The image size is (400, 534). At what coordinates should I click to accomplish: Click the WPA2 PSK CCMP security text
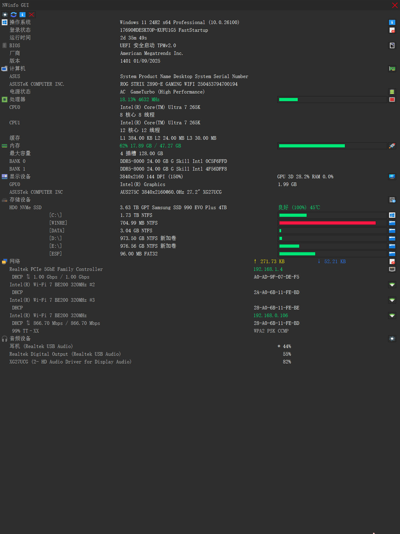[271, 331]
